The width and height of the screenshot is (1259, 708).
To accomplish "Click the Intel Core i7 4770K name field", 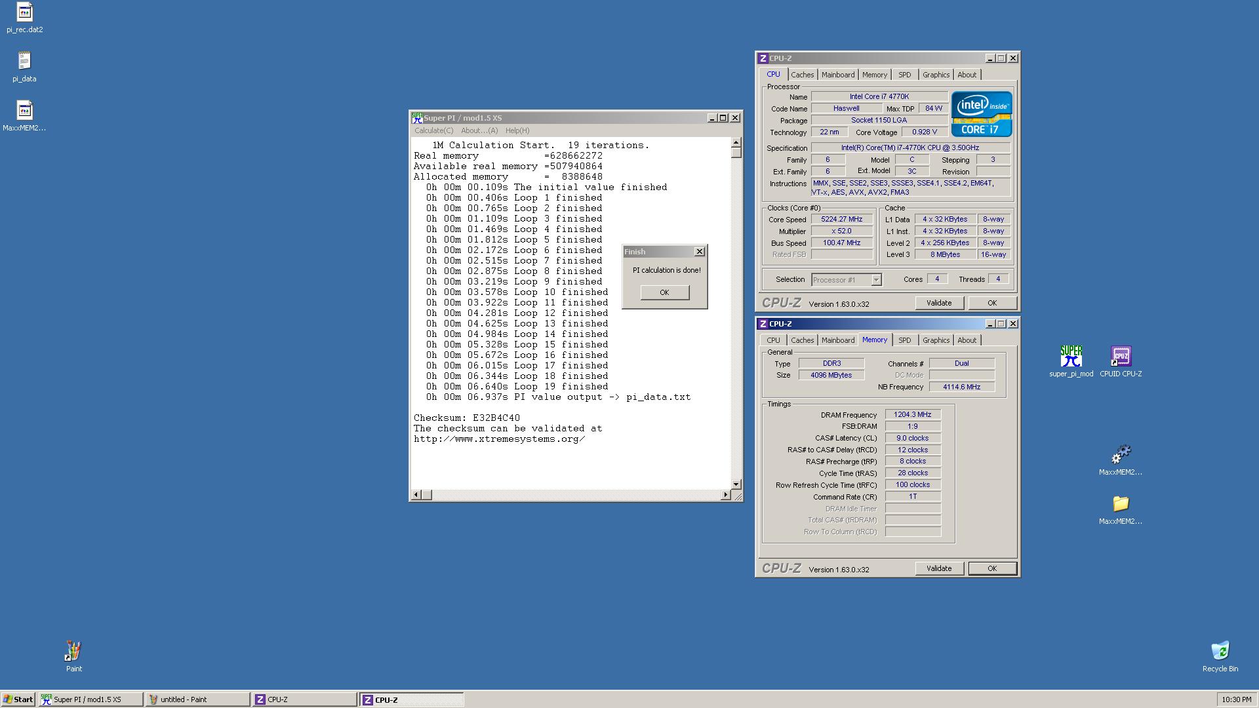I will coord(879,96).
